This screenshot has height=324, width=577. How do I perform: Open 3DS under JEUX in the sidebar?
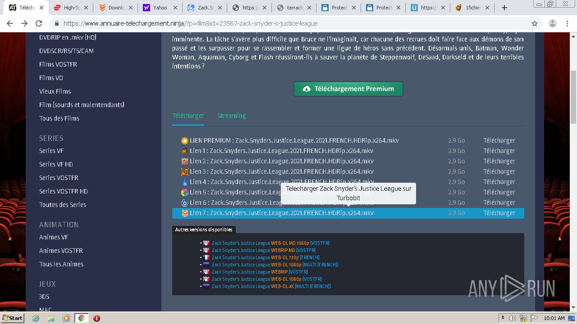point(44,297)
